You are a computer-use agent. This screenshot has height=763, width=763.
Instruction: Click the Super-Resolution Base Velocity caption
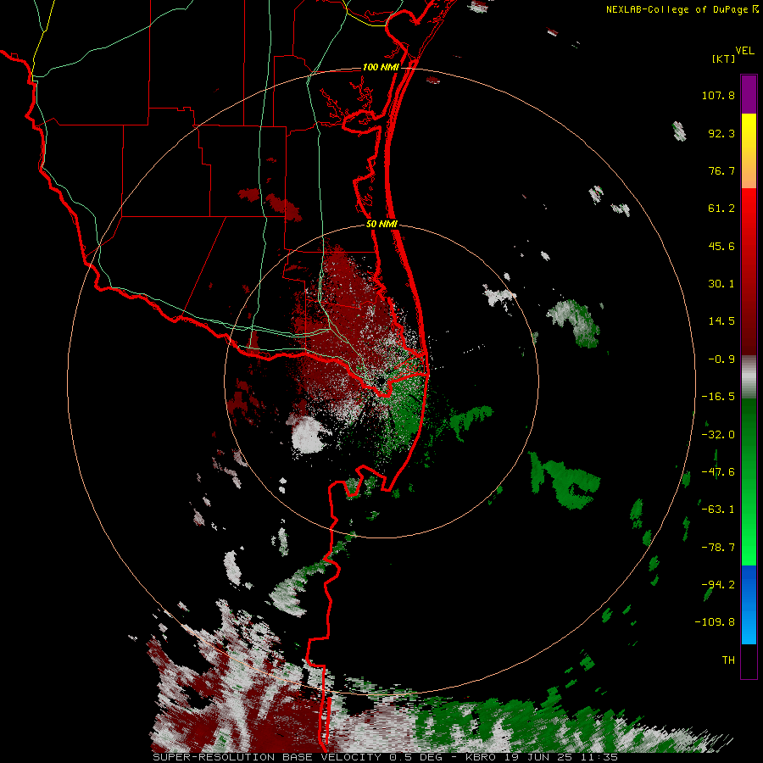point(385,757)
